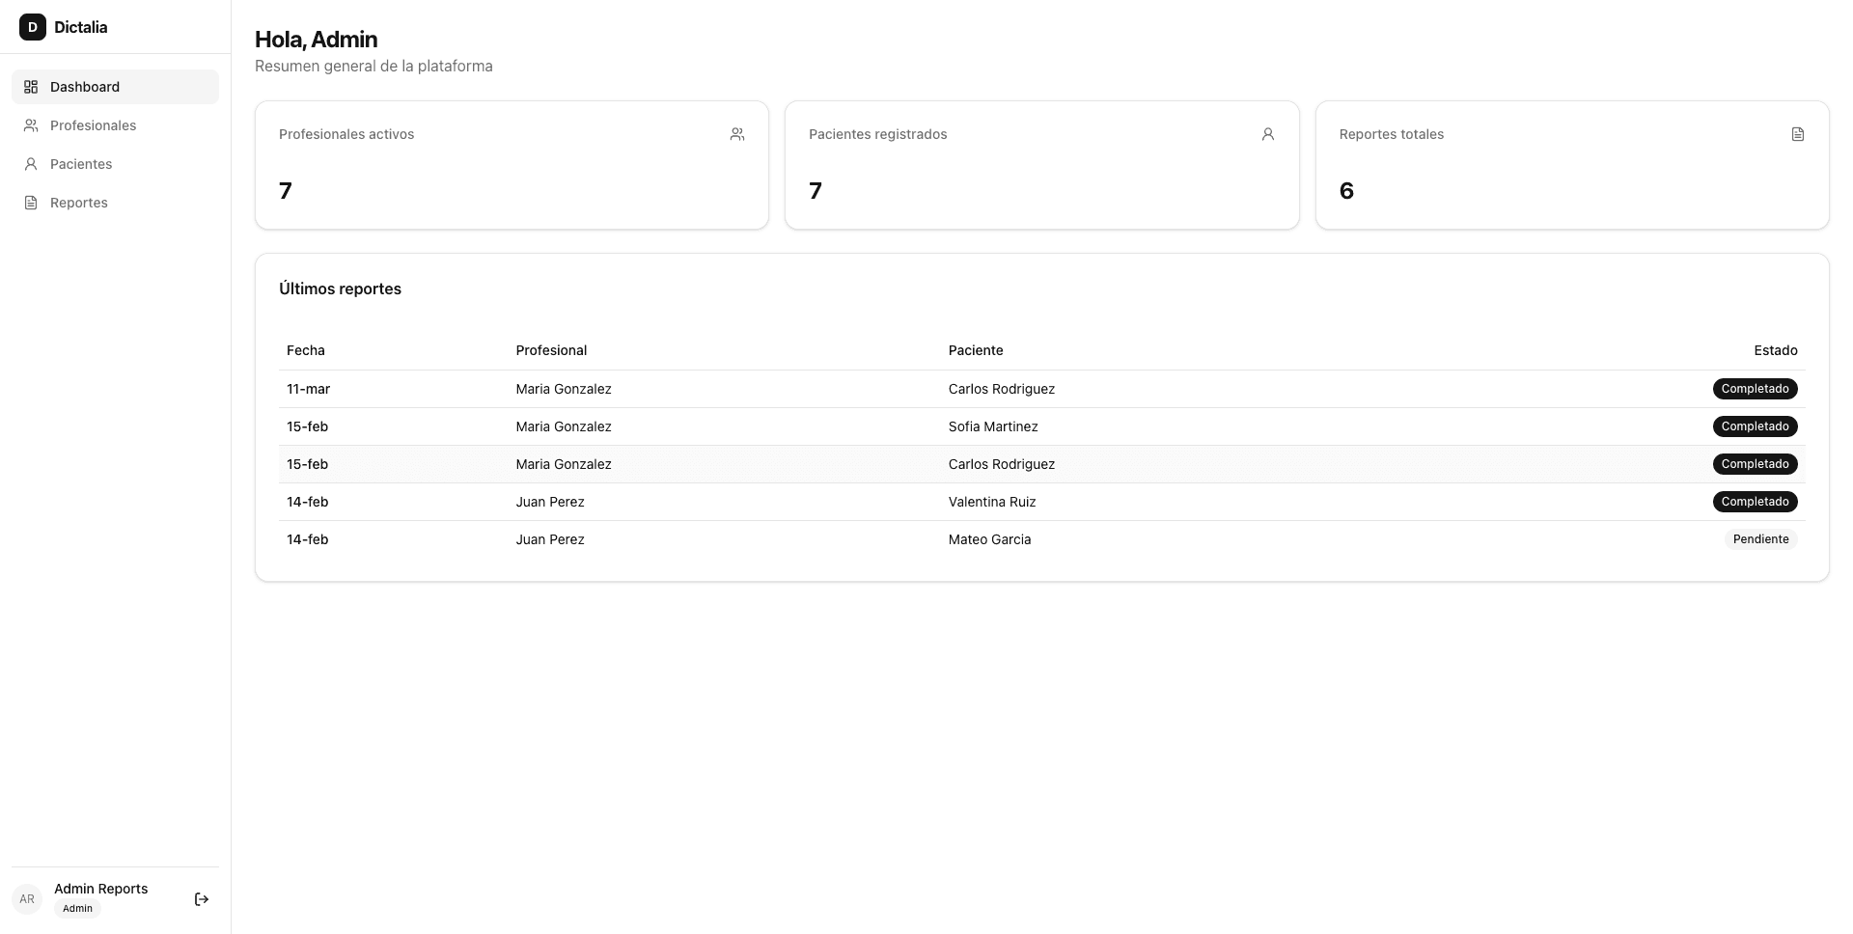1853x934 pixels.
Task: Open the Profesionales menu item
Action: [93, 125]
